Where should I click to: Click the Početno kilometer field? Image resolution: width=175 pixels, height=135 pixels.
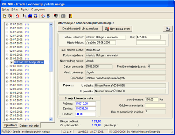85,104
